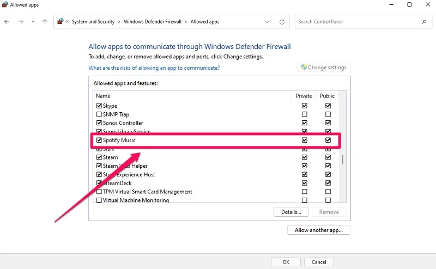
Task: Enable TPM Virtual Smart Card Management checkbox
Action: pos(99,192)
